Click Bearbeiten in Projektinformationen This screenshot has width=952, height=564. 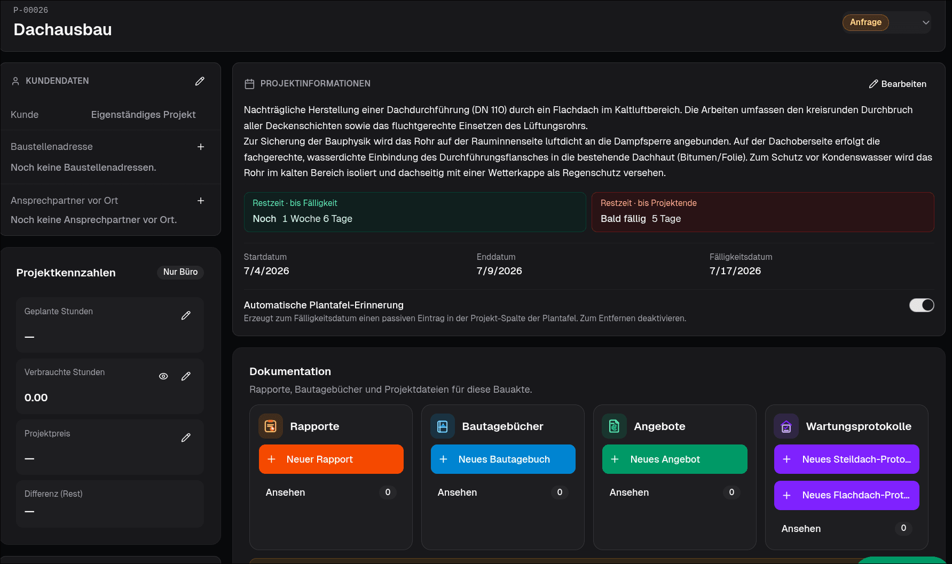(898, 84)
